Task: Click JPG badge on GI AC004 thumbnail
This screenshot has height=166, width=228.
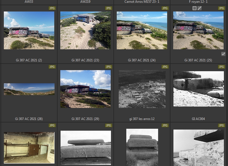Action: pos(221,67)
